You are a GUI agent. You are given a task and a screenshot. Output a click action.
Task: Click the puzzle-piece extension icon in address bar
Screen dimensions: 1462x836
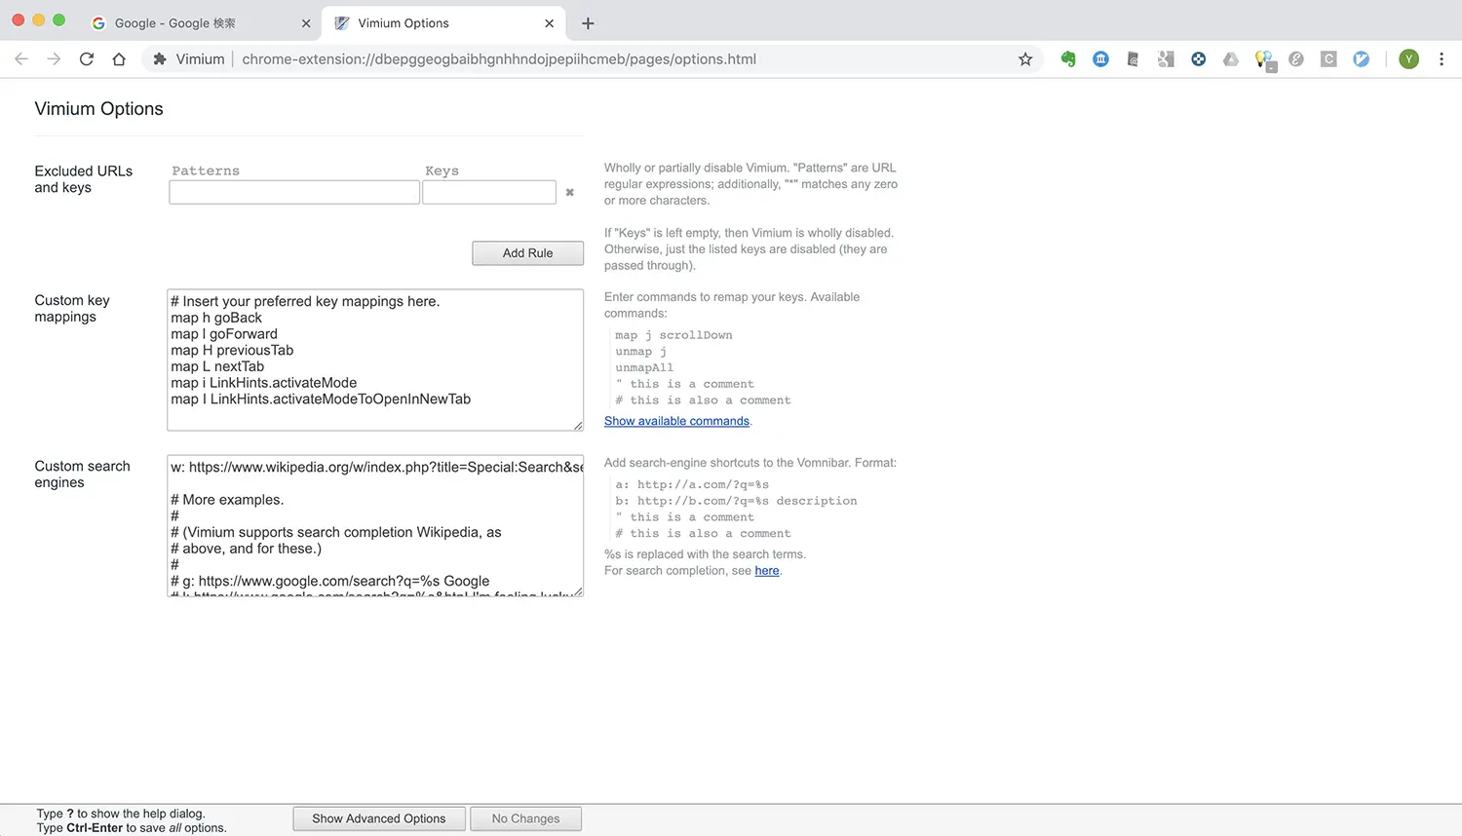tap(160, 59)
